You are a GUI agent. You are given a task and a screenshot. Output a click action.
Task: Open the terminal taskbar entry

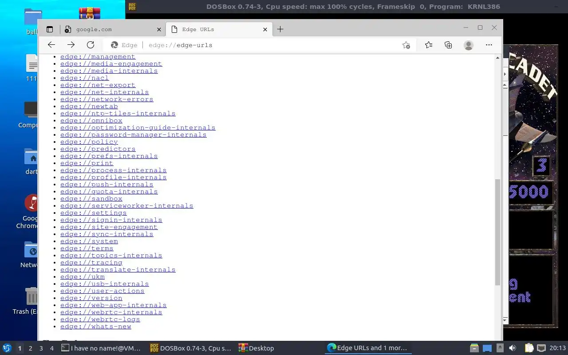(102, 348)
